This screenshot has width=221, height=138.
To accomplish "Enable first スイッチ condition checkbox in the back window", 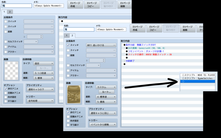I will tap(6, 21).
